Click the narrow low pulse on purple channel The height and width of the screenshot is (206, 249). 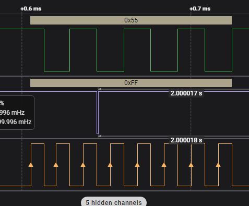[x=98, y=113]
